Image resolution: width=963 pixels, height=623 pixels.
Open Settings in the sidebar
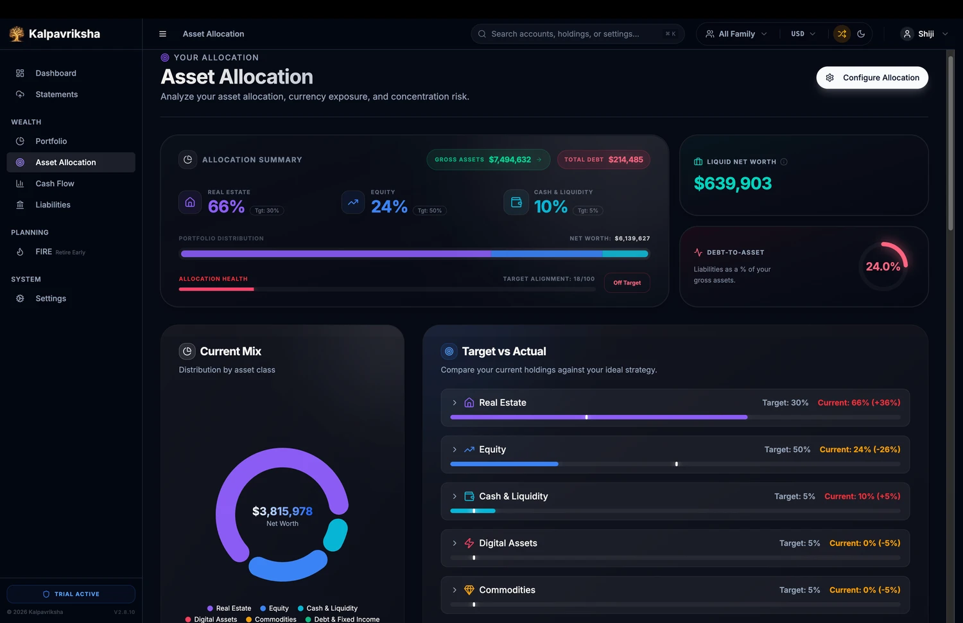(71, 299)
